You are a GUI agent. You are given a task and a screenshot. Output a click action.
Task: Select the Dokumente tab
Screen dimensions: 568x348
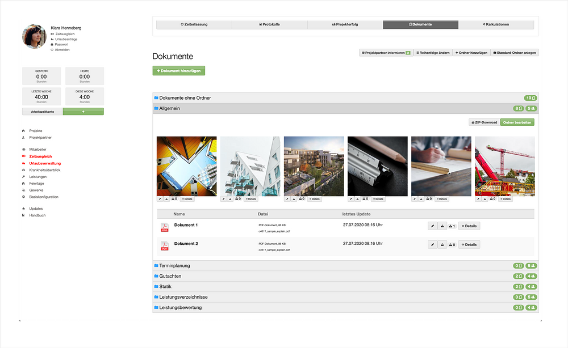click(x=420, y=24)
